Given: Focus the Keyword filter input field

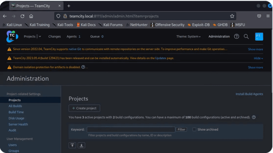Looking at the screenshot, I should coord(131,129).
